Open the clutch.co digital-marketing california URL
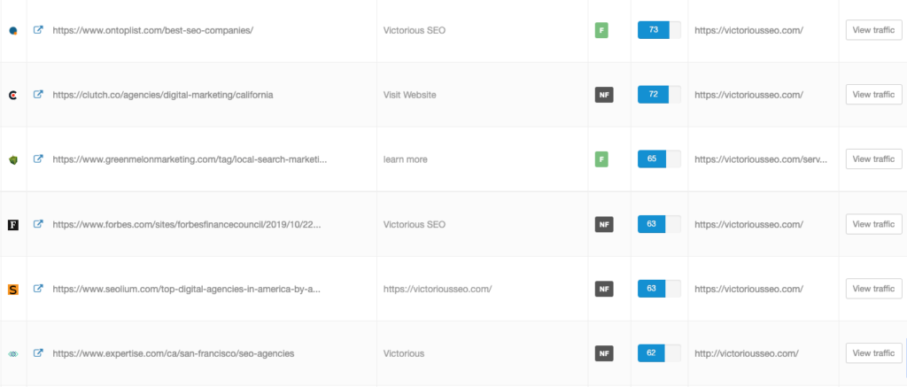The image size is (907, 387). 163,95
